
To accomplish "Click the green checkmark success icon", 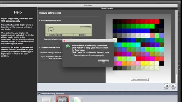I will (x=68, y=46).
